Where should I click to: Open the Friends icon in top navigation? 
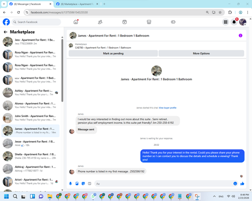(100, 22)
